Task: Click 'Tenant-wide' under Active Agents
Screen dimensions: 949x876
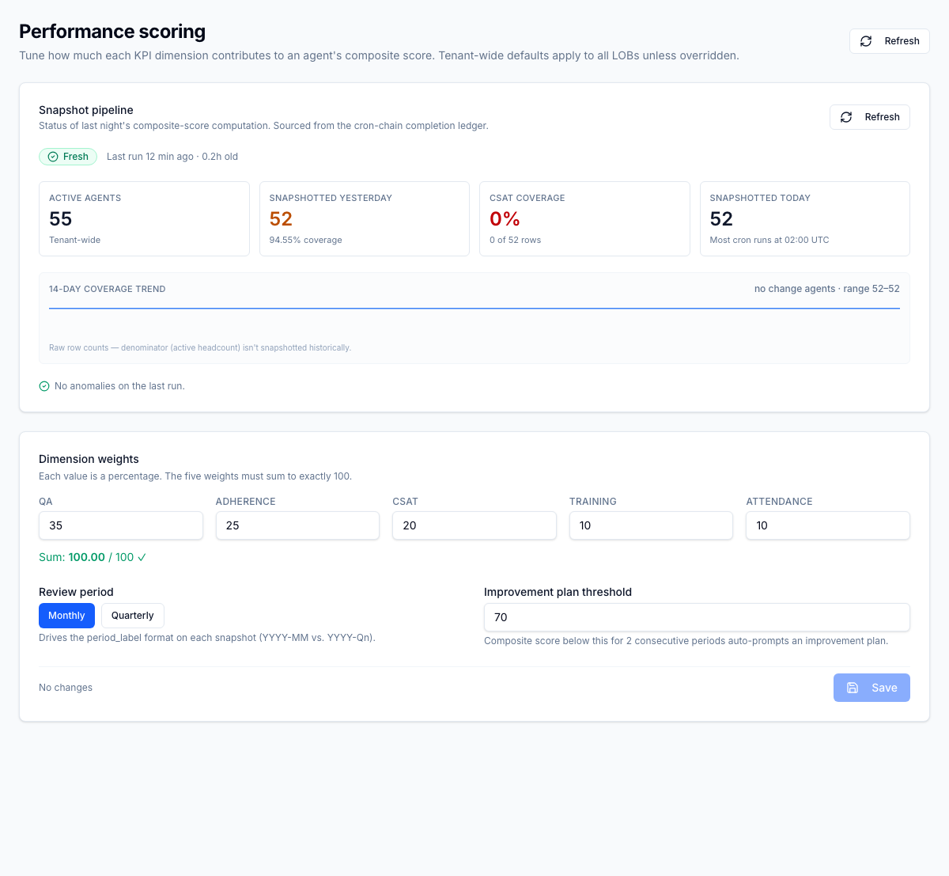Action: point(75,240)
